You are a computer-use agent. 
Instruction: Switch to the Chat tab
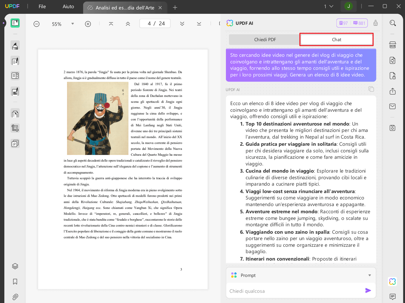(336, 40)
